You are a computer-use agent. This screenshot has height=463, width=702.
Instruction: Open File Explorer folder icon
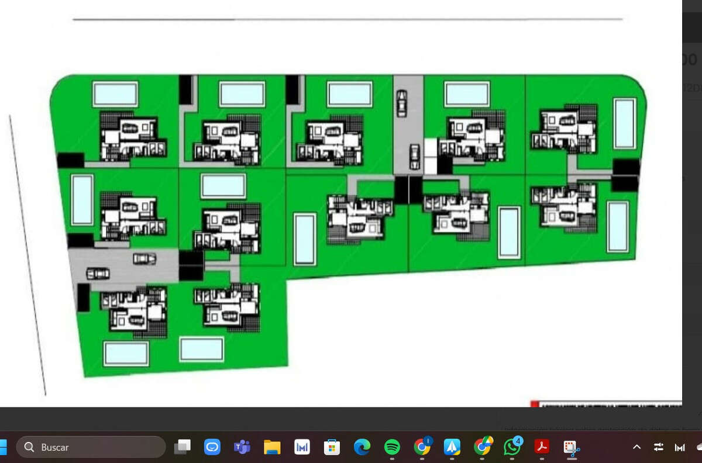pyautogui.click(x=272, y=447)
